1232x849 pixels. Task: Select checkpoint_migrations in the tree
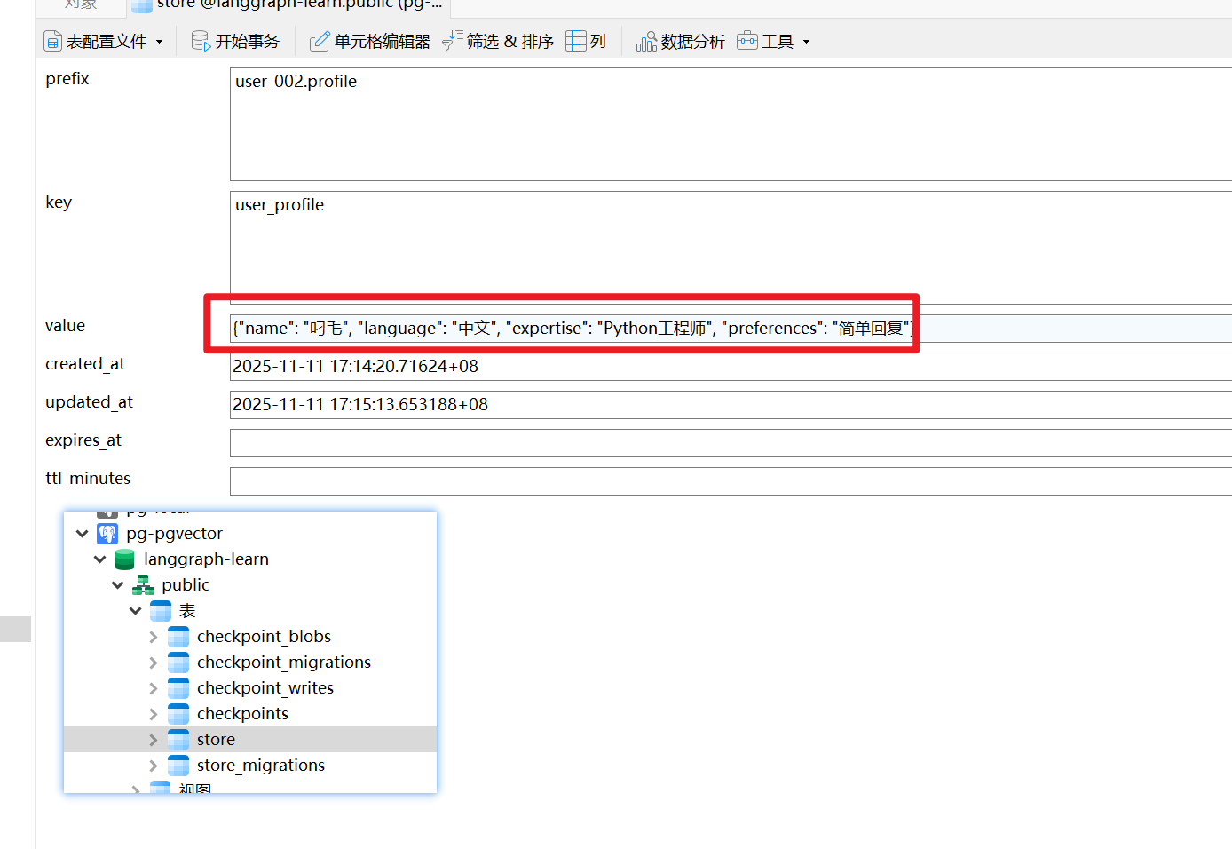tap(284, 663)
